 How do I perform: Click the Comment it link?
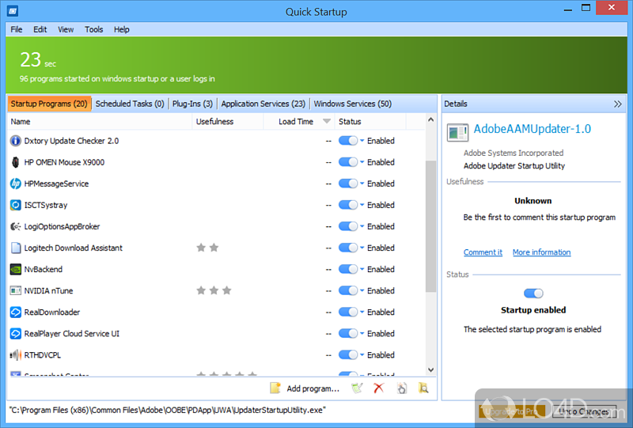483,252
